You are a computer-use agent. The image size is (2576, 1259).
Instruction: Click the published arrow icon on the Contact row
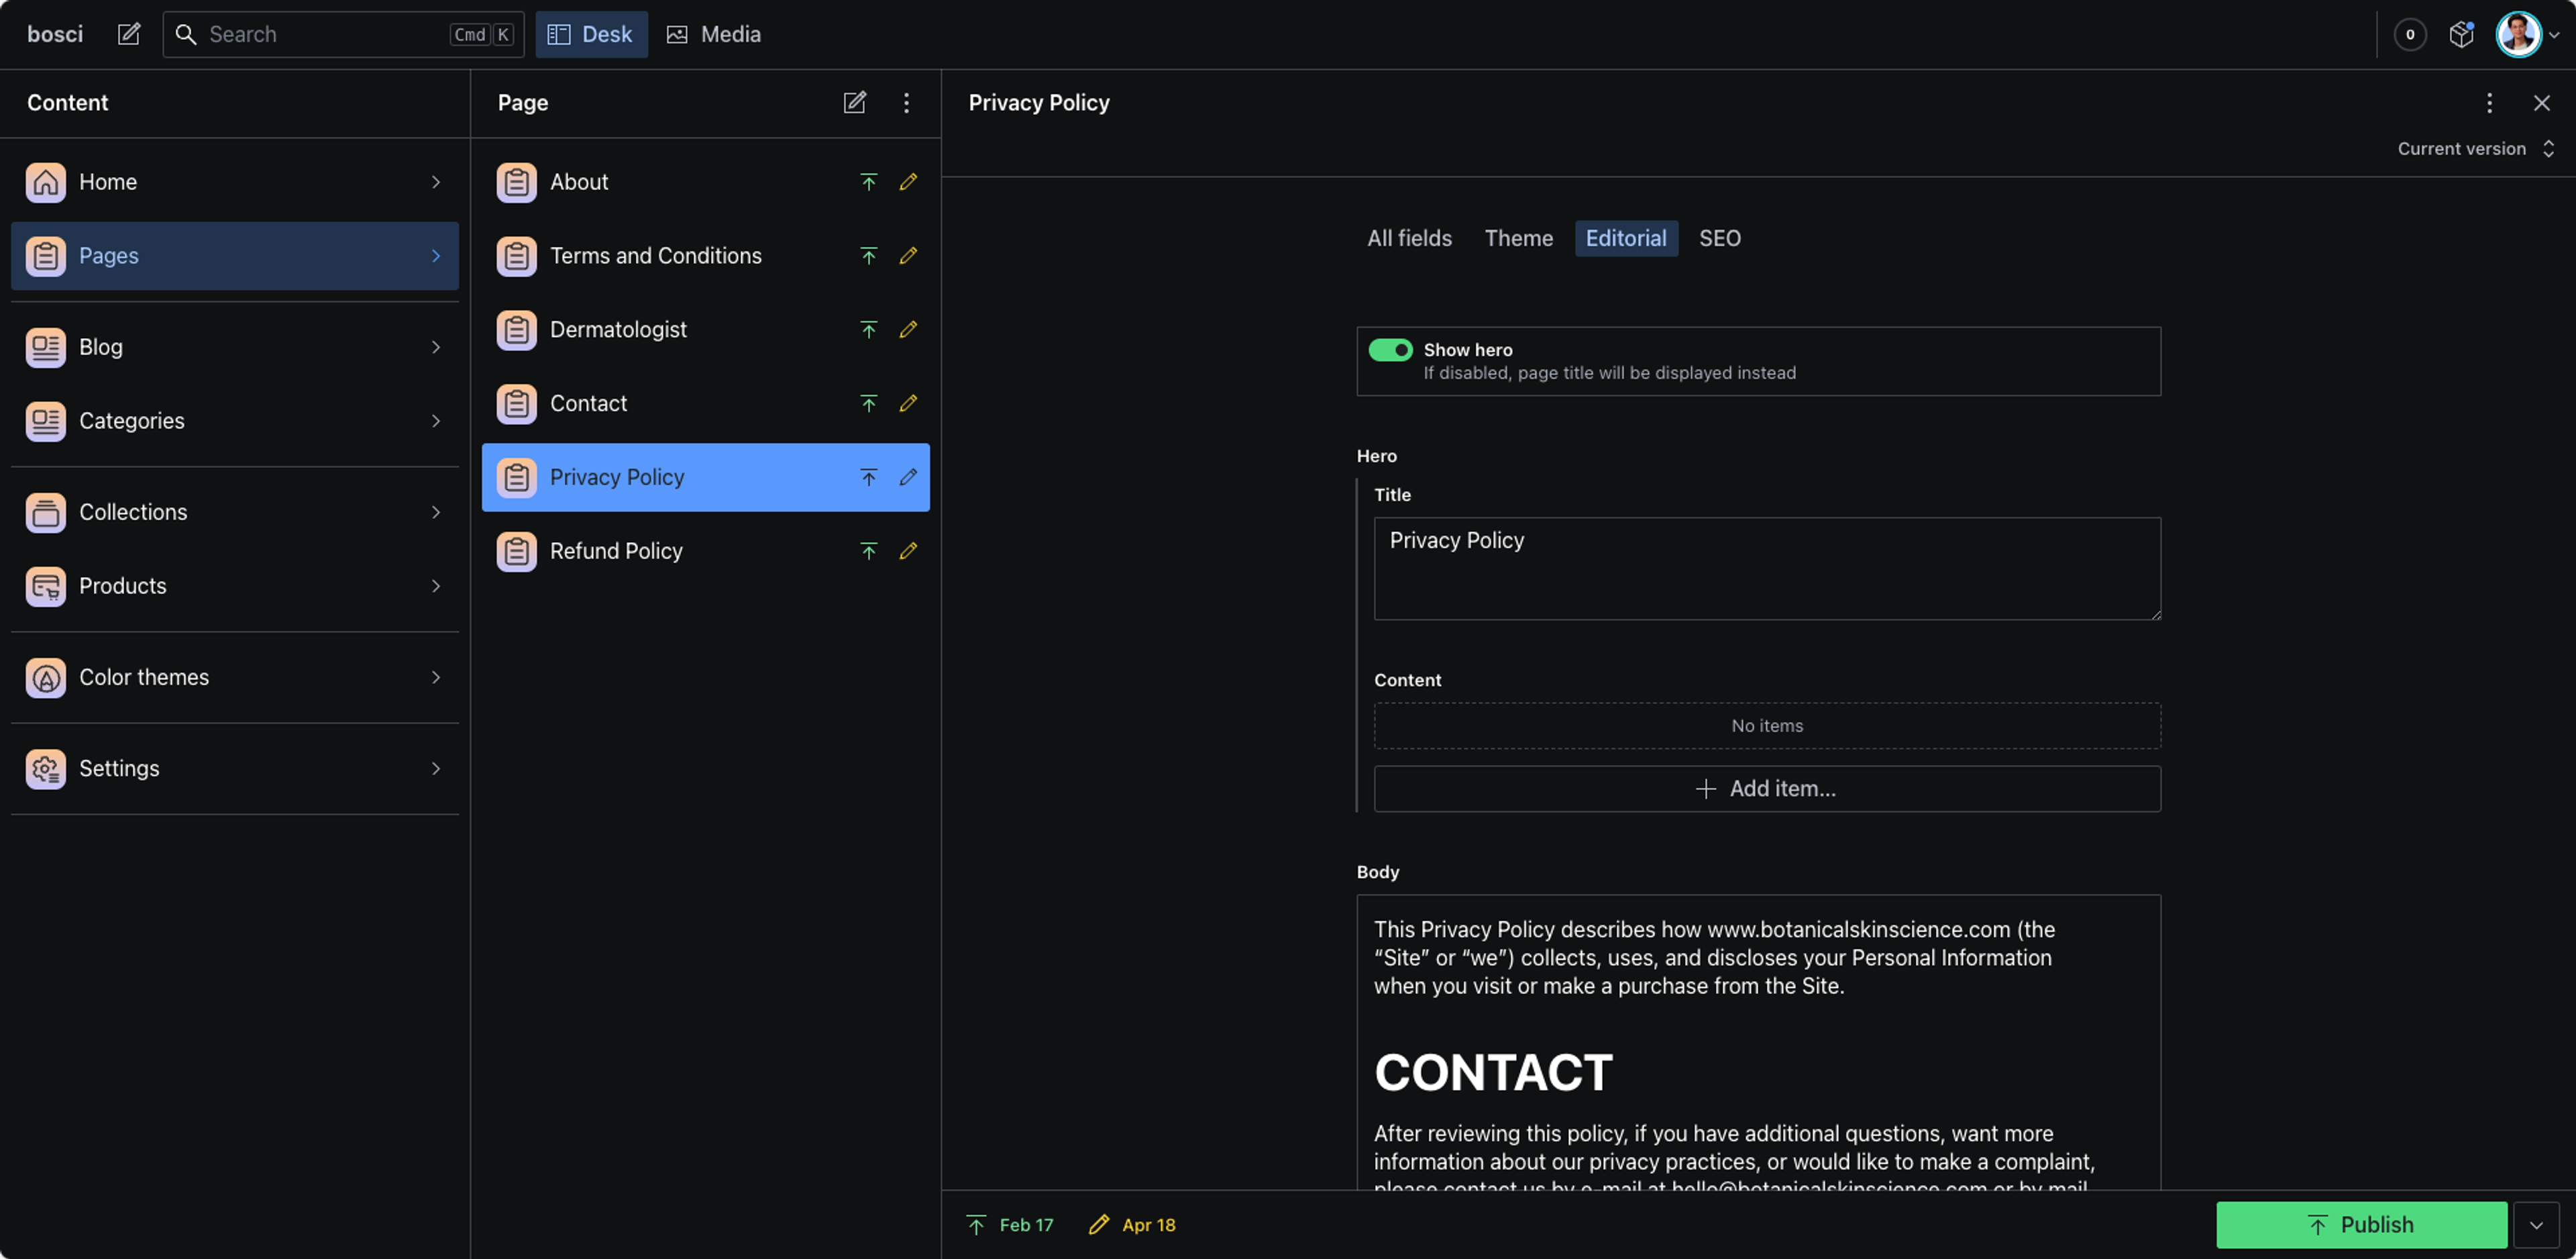(x=868, y=403)
